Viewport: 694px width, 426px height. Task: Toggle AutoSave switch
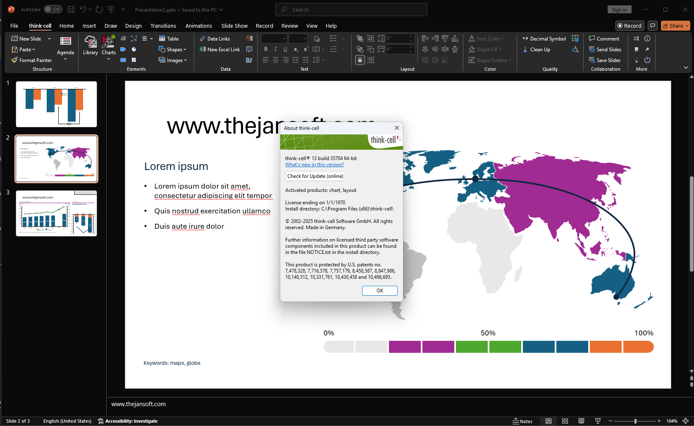click(53, 10)
